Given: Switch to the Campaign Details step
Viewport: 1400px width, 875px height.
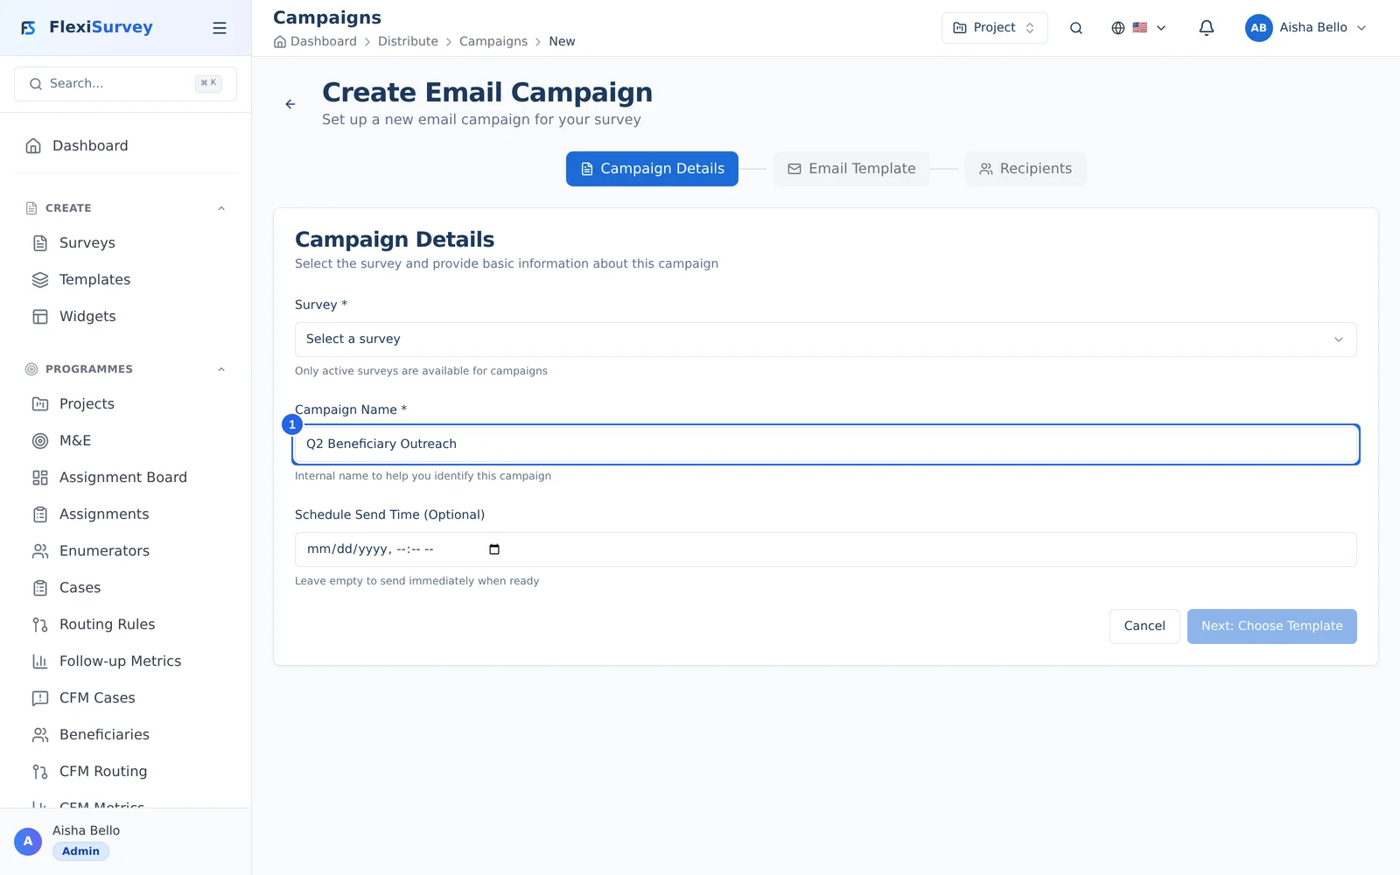Looking at the screenshot, I should pos(652,169).
